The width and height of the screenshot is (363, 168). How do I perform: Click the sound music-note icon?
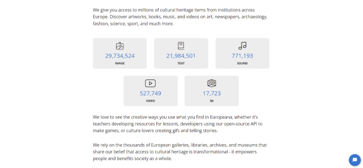coord(243,46)
